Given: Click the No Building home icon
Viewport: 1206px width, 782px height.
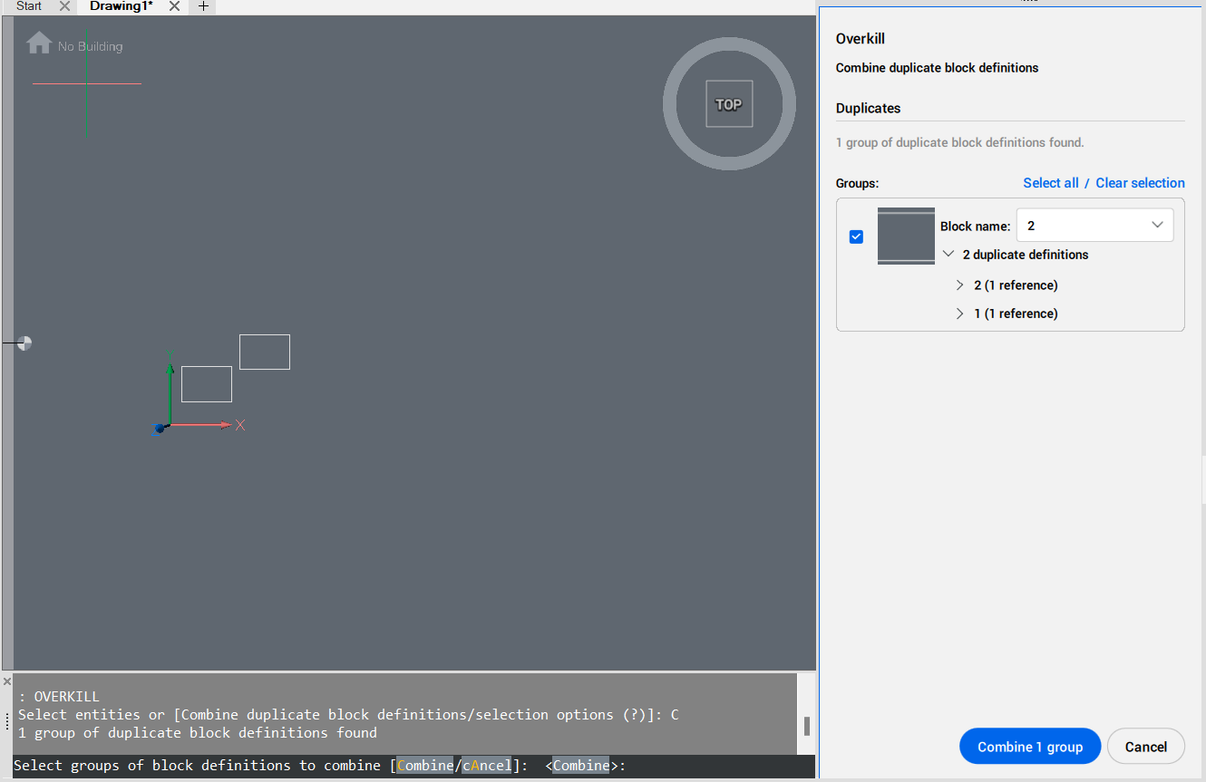Looking at the screenshot, I should click(39, 43).
